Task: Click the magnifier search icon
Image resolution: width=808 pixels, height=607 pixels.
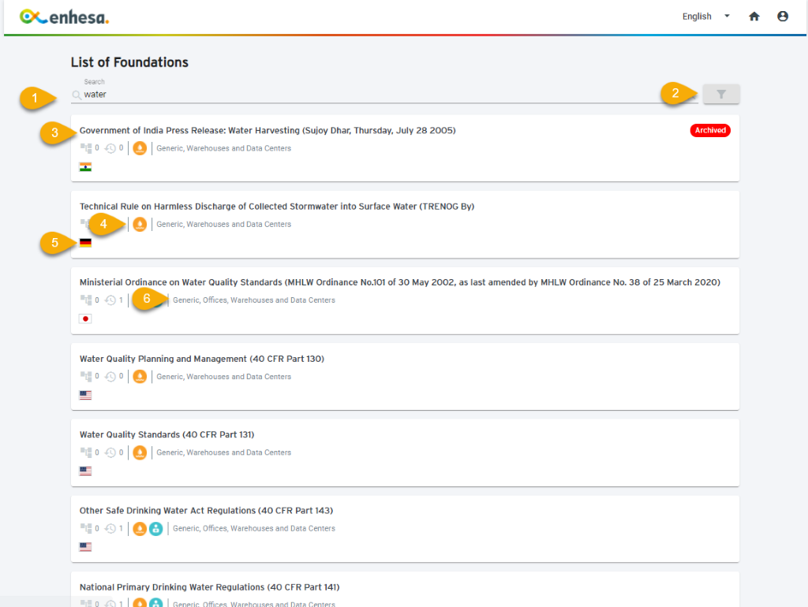Action: [x=77, y=95]
